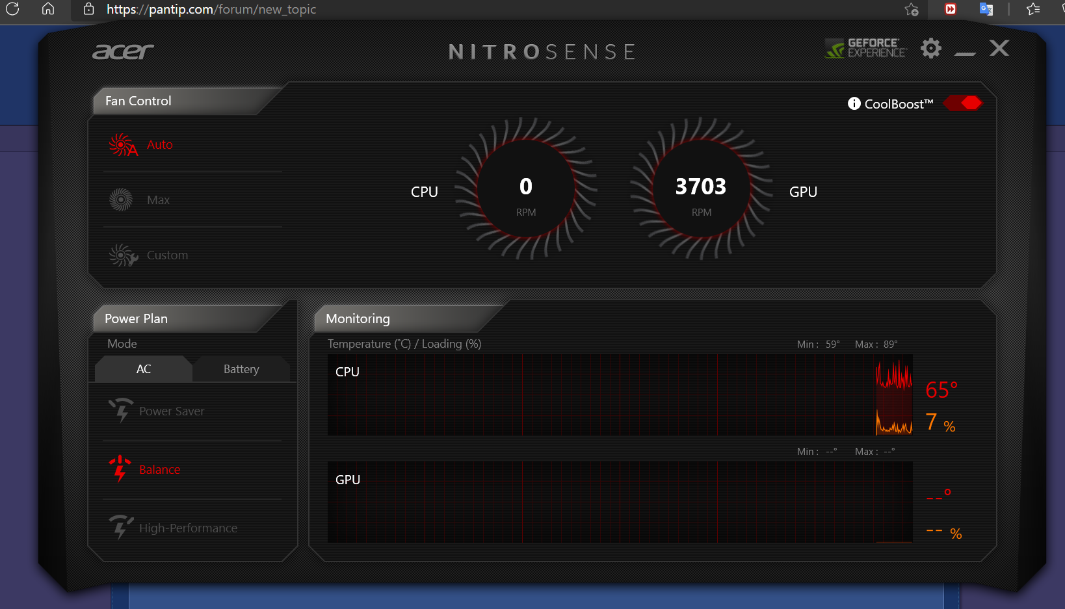
Task: Open the translate extension icon
Action: (986, 9)
